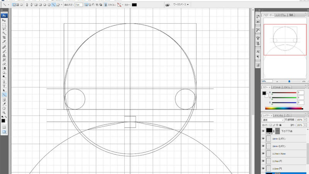Toggle Quick Mask mode button
Viewport: 309px width, 174px height.
click(x=4, y=127)
